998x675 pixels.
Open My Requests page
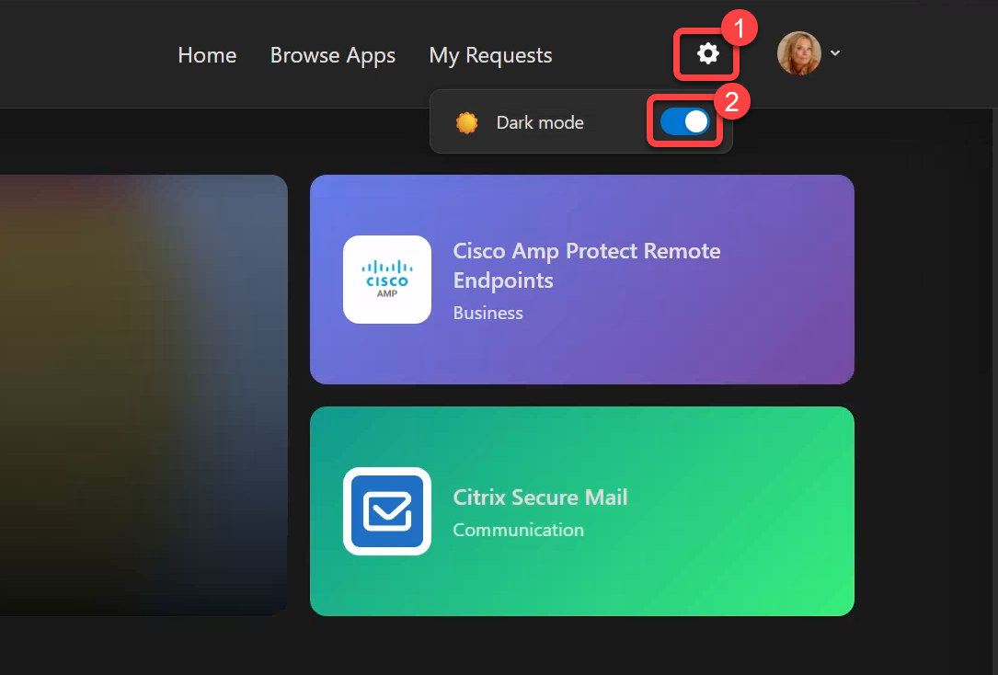coord(491,55)
